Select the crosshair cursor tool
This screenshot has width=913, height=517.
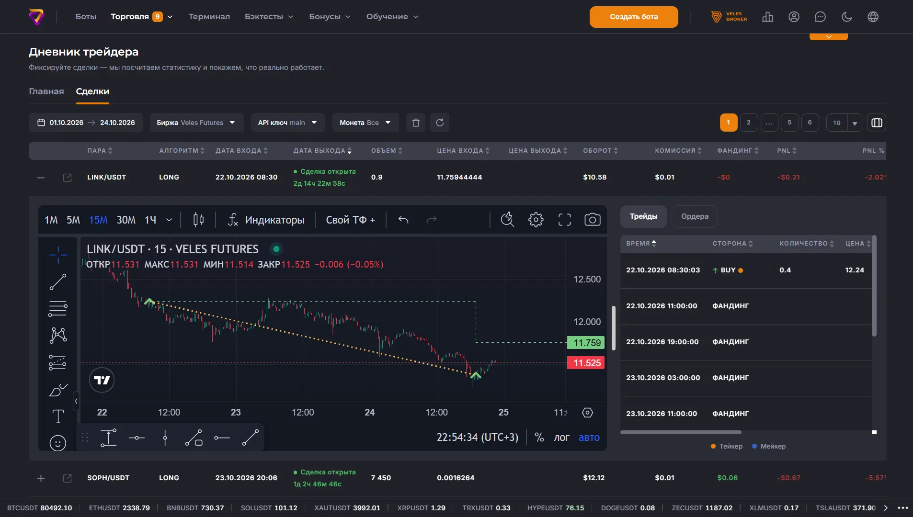pyautogui.click(x=58, y=255)
